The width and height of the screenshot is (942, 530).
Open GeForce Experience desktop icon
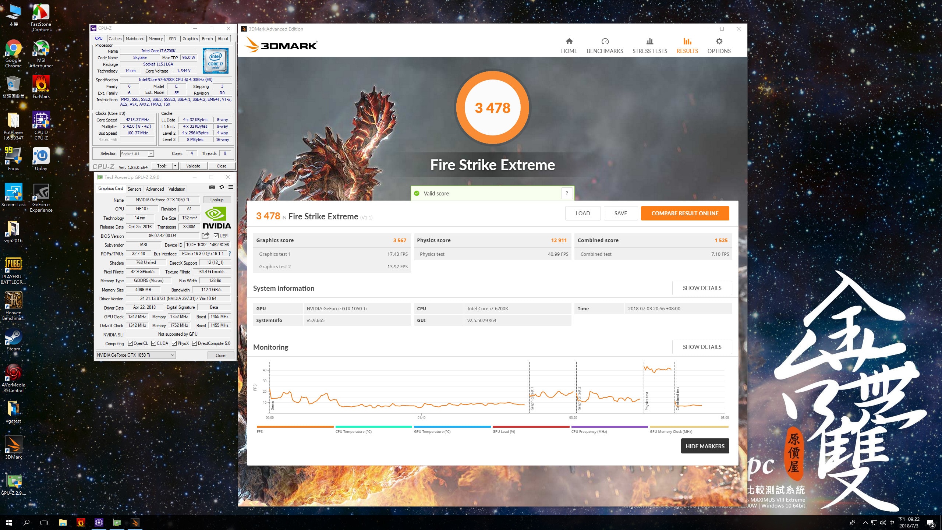(x=41, y=198)
